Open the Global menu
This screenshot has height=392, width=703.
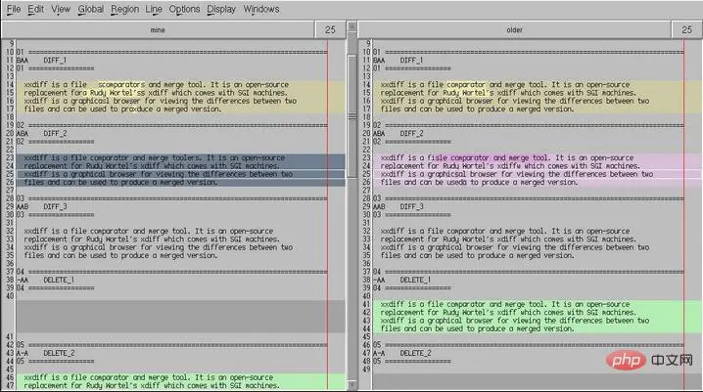pos(91,9)
